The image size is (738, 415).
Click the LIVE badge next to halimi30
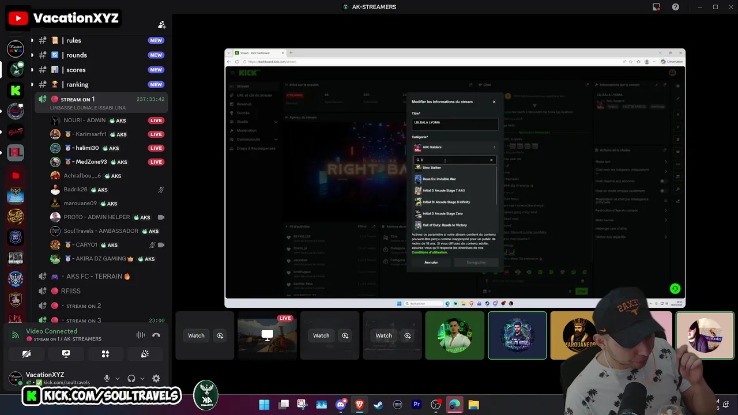coord(156,148)
